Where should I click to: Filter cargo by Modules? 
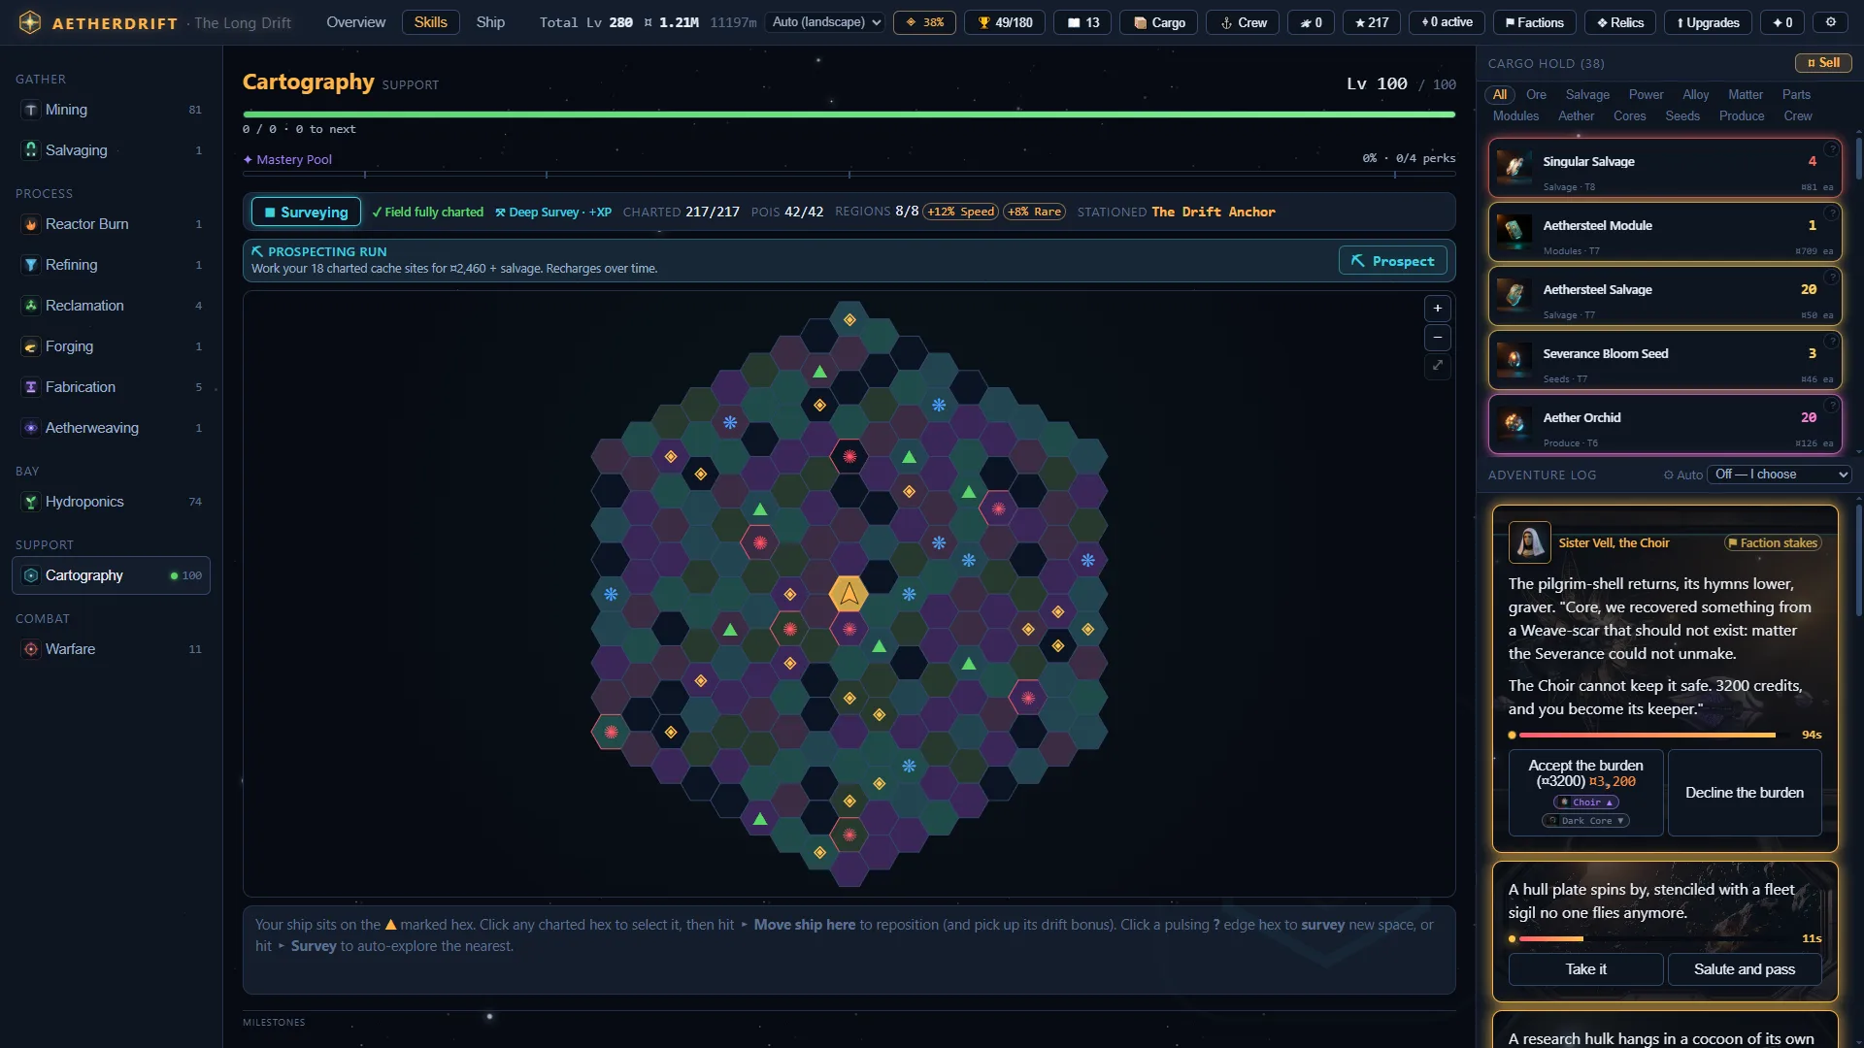click(1515, 115)
